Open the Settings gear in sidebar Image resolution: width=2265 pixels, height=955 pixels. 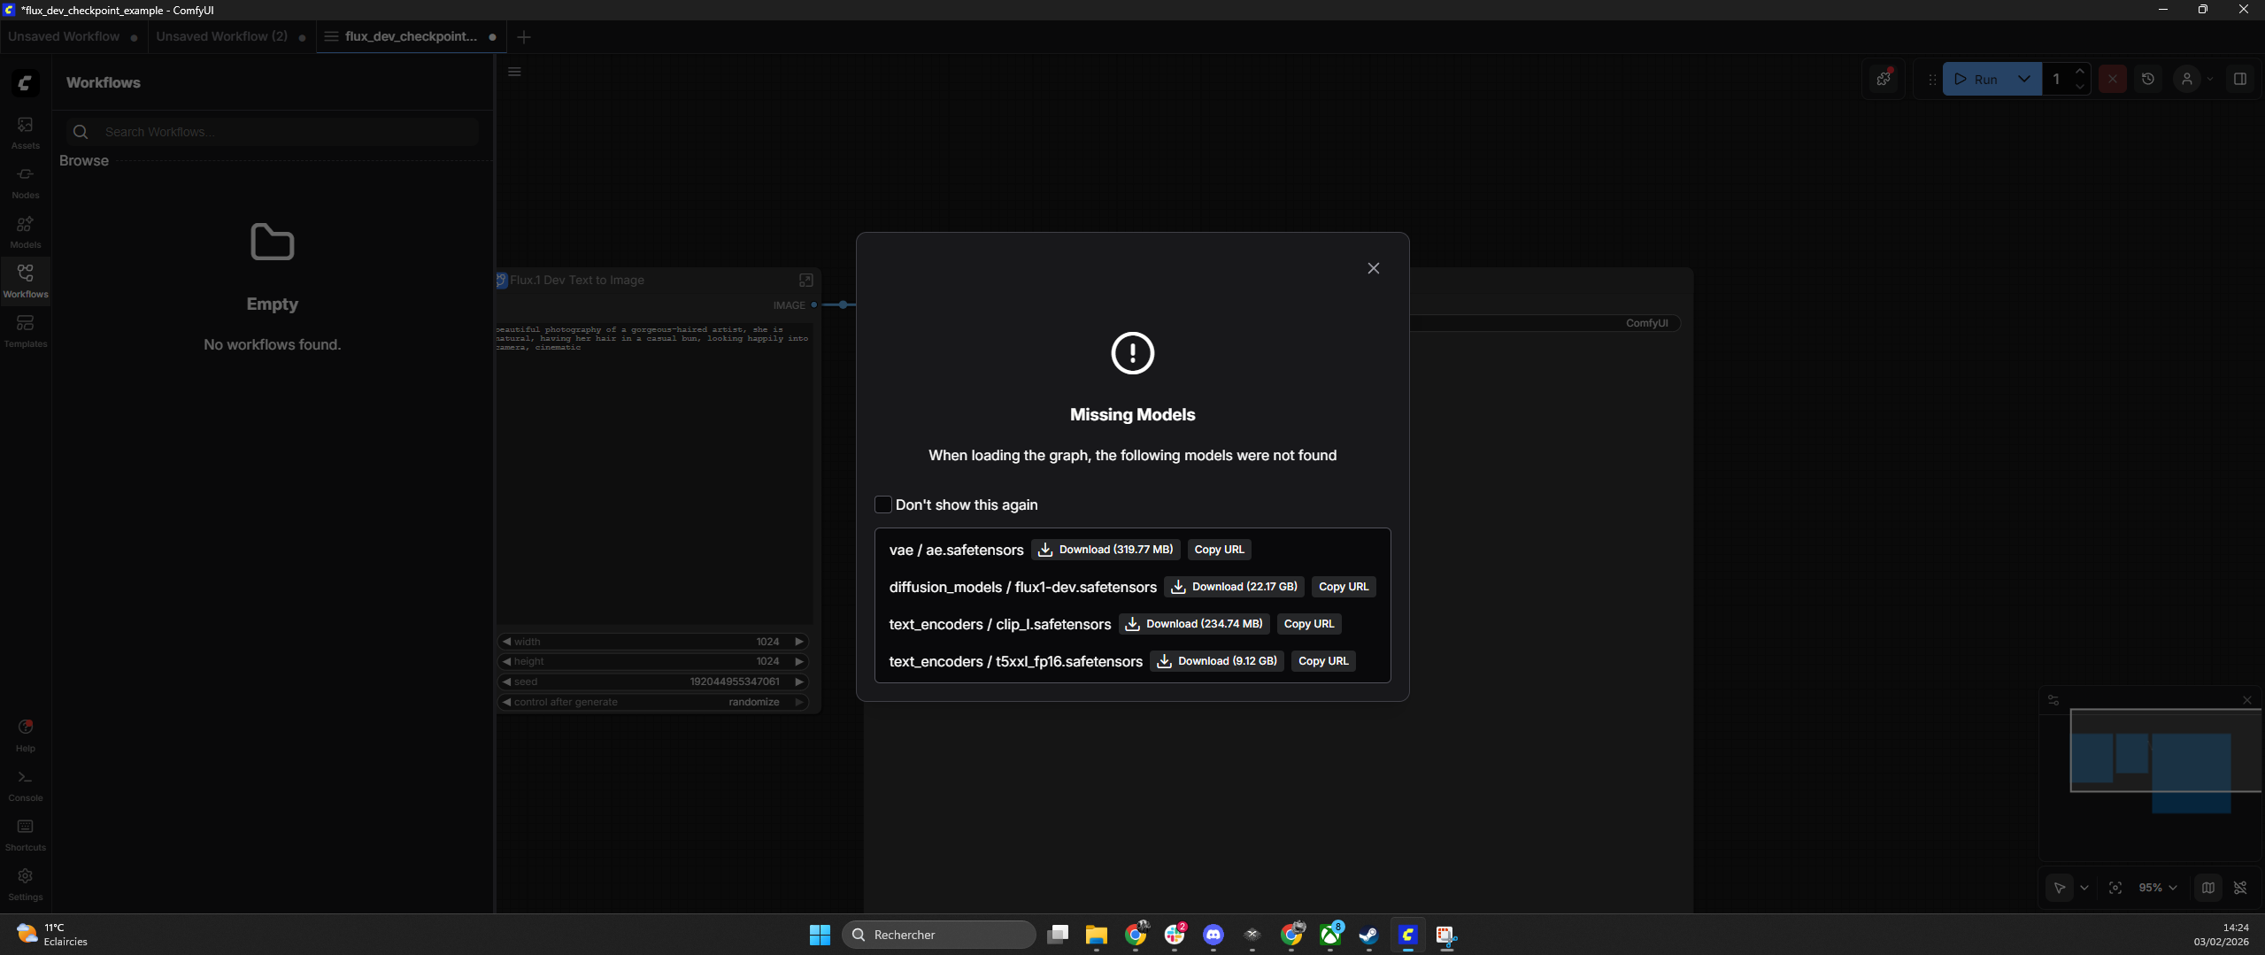25,883
